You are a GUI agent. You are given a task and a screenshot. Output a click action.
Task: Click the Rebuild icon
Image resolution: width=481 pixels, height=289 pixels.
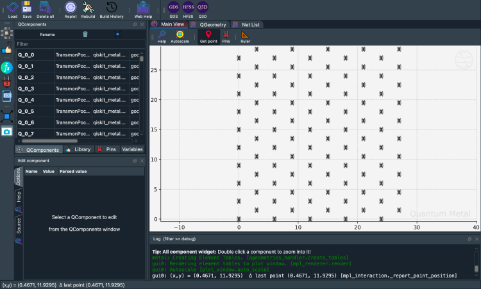88,10
